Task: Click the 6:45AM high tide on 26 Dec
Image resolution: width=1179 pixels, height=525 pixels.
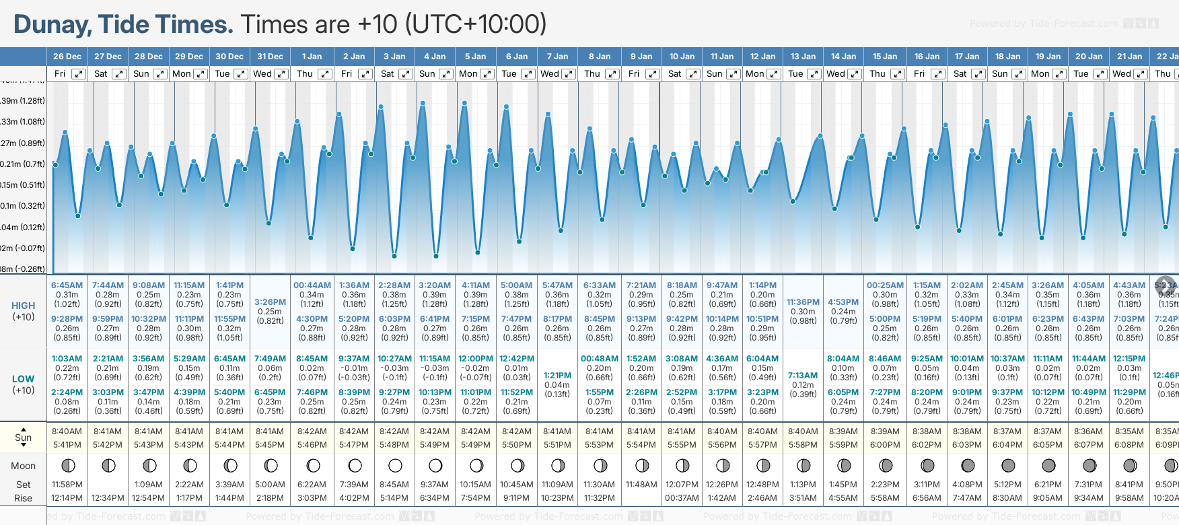Action: pos(67,285)
